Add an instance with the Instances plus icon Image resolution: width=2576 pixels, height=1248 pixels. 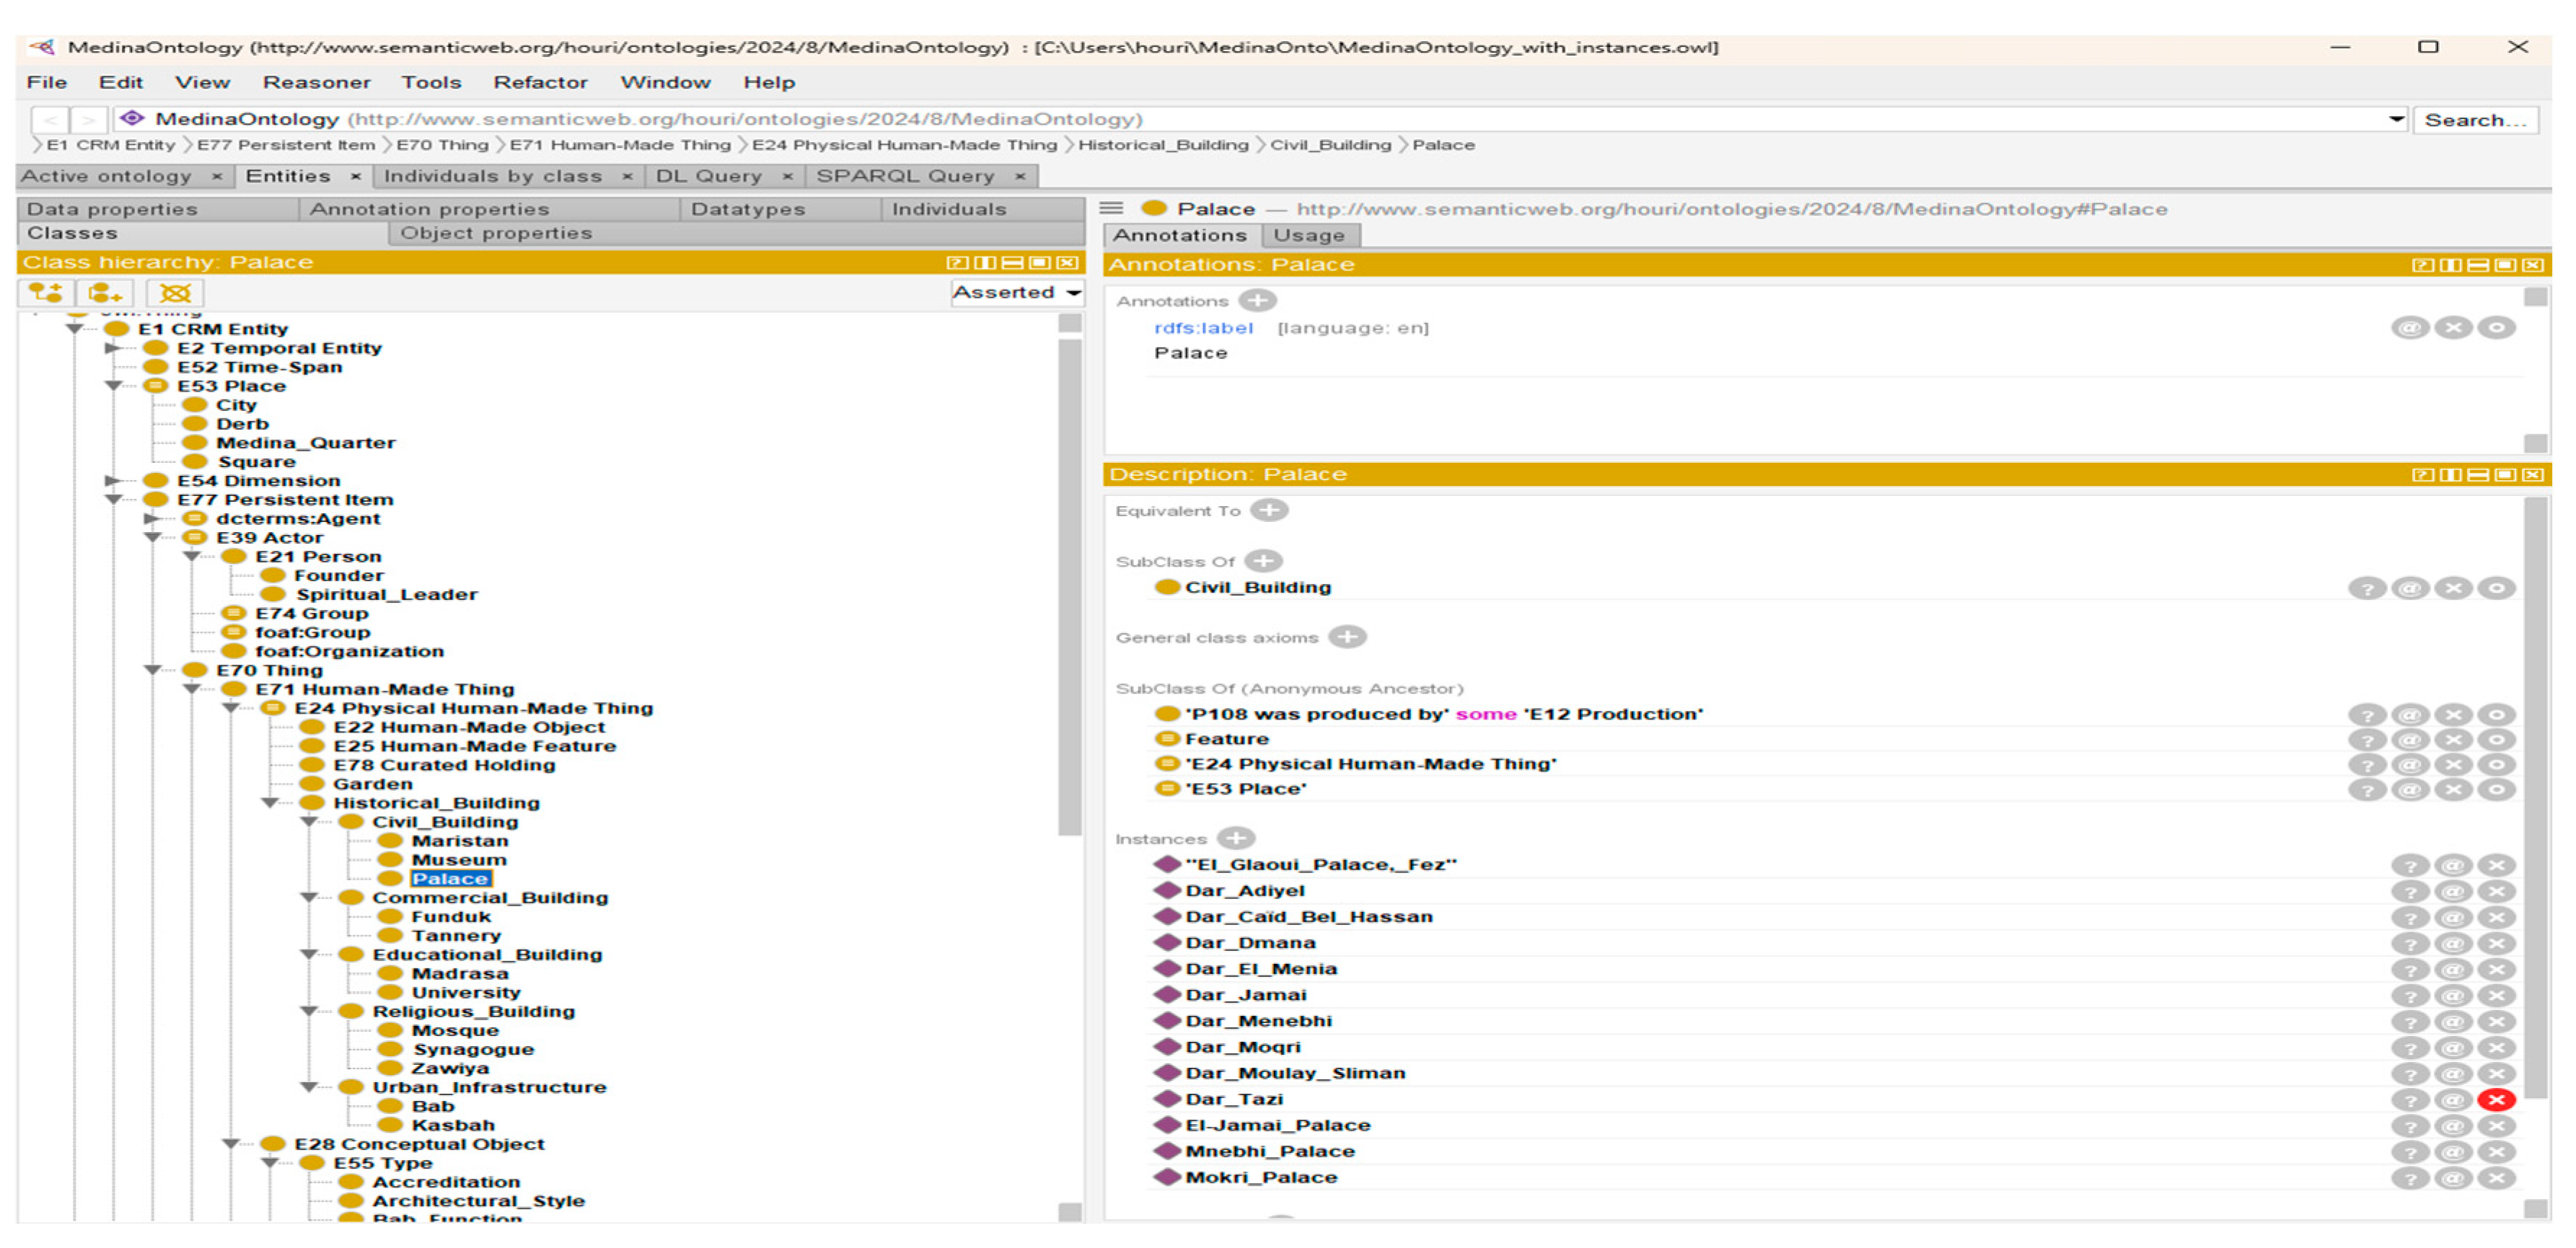1236,838
